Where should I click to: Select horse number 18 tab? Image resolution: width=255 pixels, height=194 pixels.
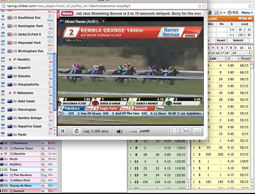pos(227,53)
